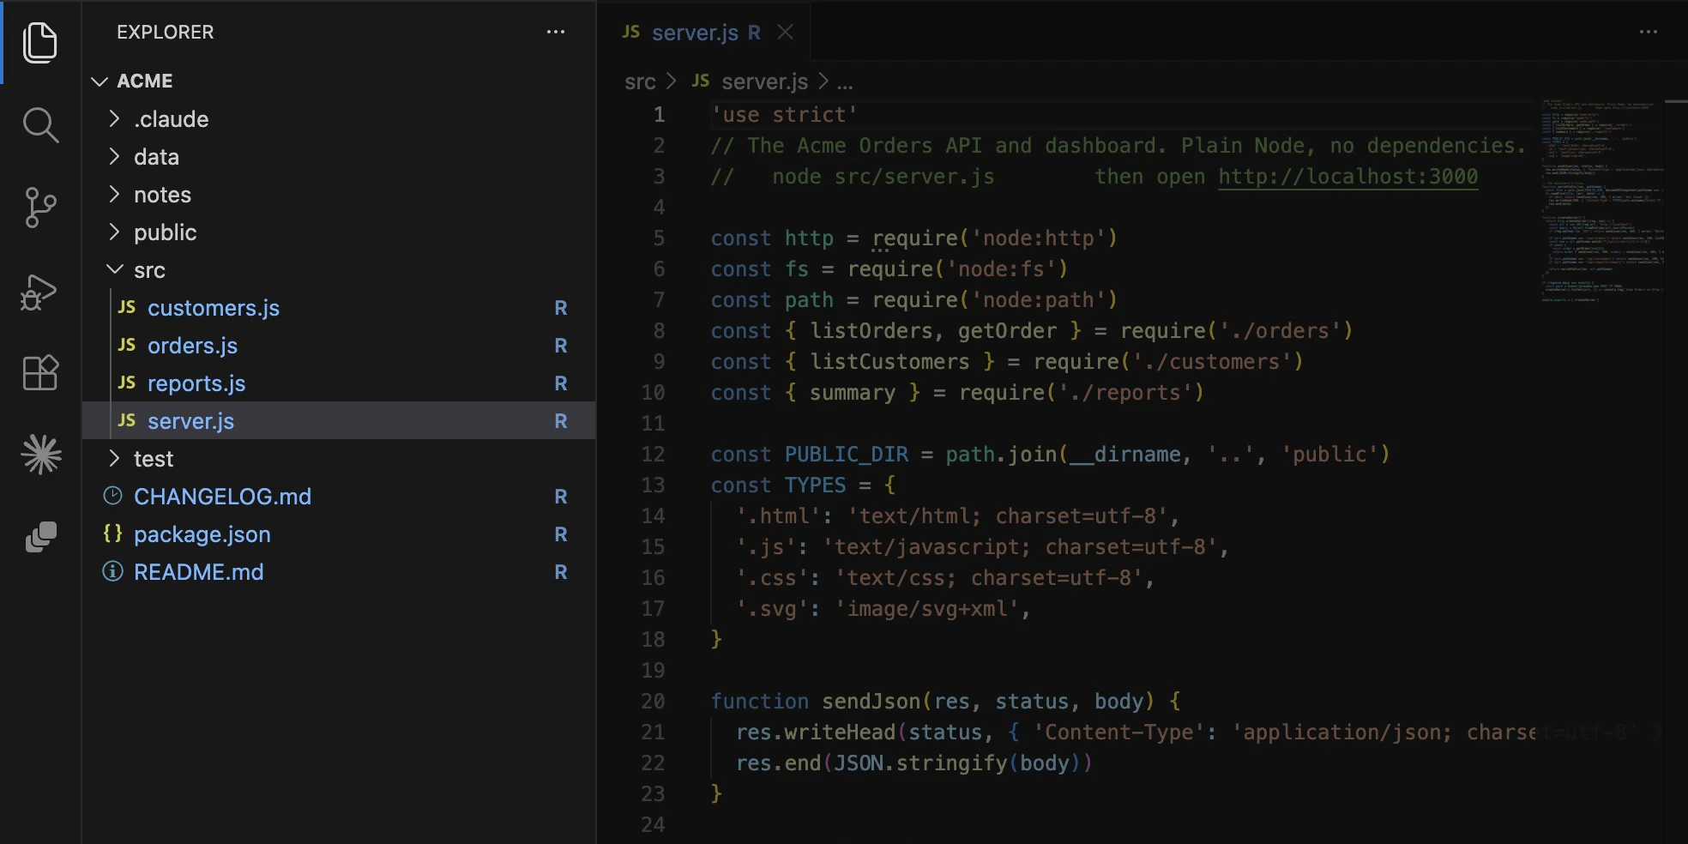The width and height of the screenshot is (1688, 844).
Task: Click the stacked pages icon in activity bar
Action: [41, 537]
